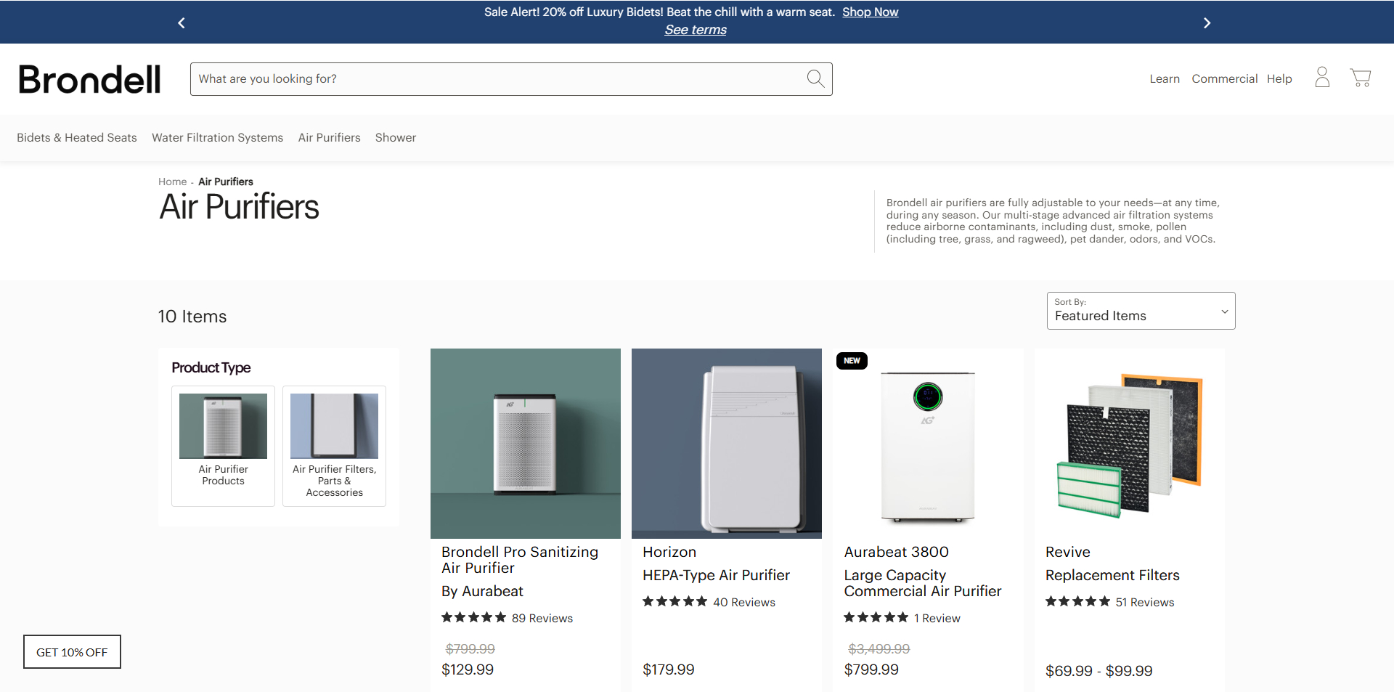
Task: Click the Brondell logo
Action: tap(89, 79)
